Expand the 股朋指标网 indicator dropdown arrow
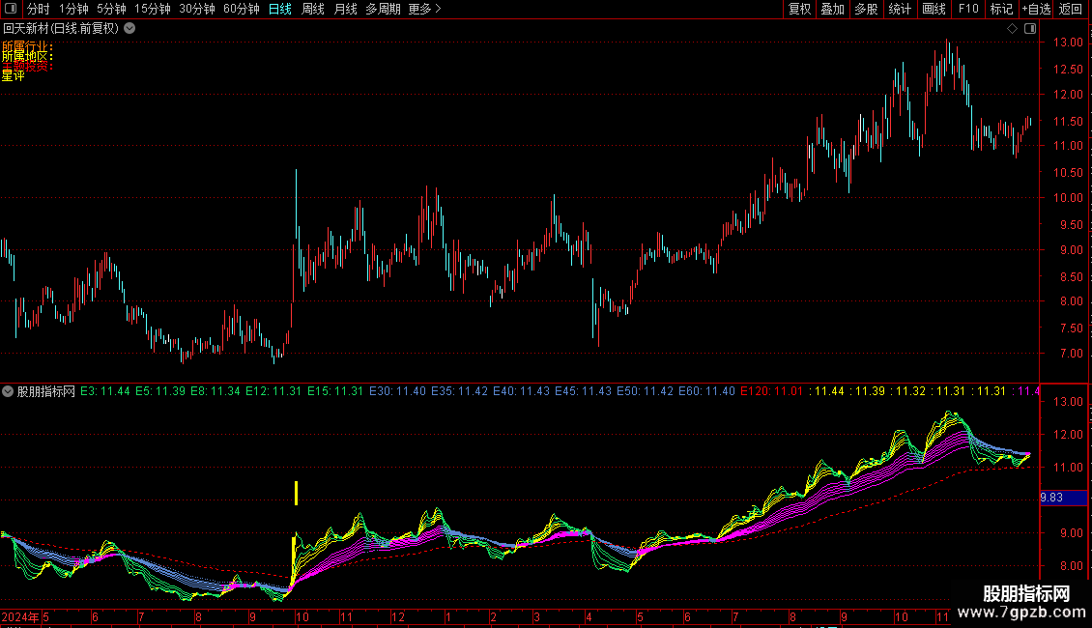This screenshot has width=1092, height=628. point(8,391)
